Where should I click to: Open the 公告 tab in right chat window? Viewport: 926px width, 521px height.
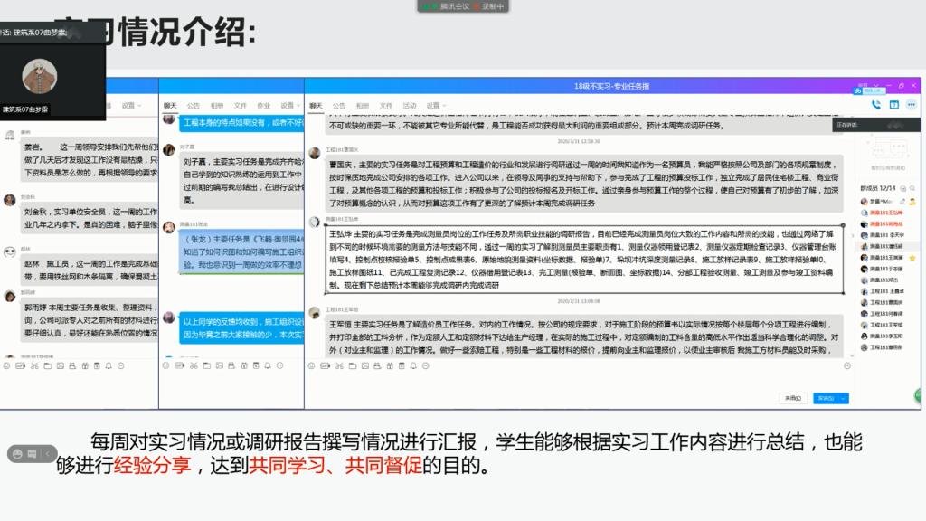pyautogui.click(x=339, y=105)
